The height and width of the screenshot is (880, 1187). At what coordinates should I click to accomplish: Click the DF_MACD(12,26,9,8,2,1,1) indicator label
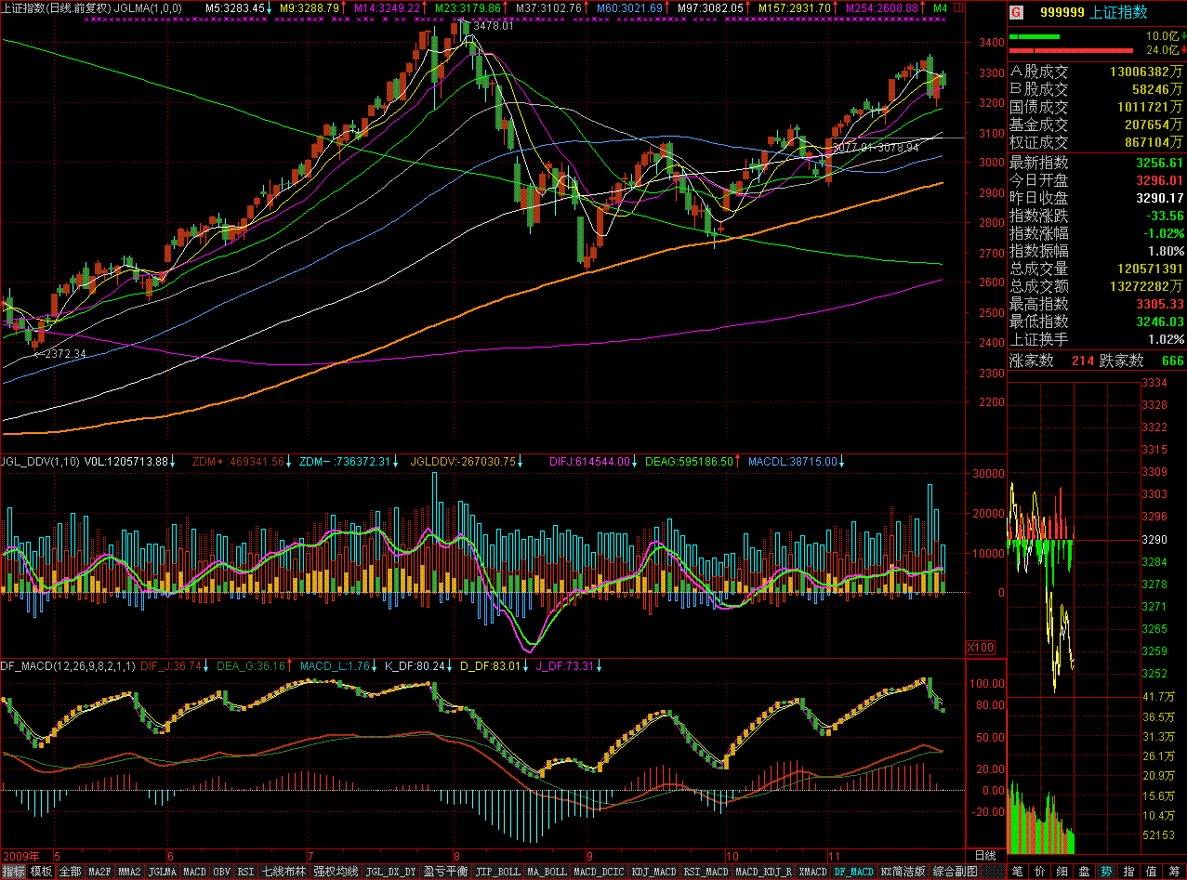68,665
